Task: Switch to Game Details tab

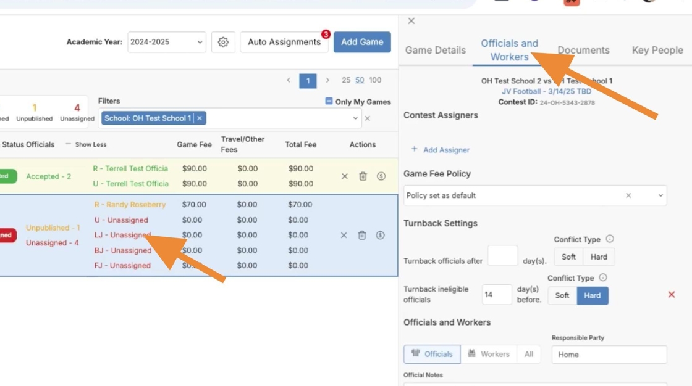Action: click(x=436, y=51)
